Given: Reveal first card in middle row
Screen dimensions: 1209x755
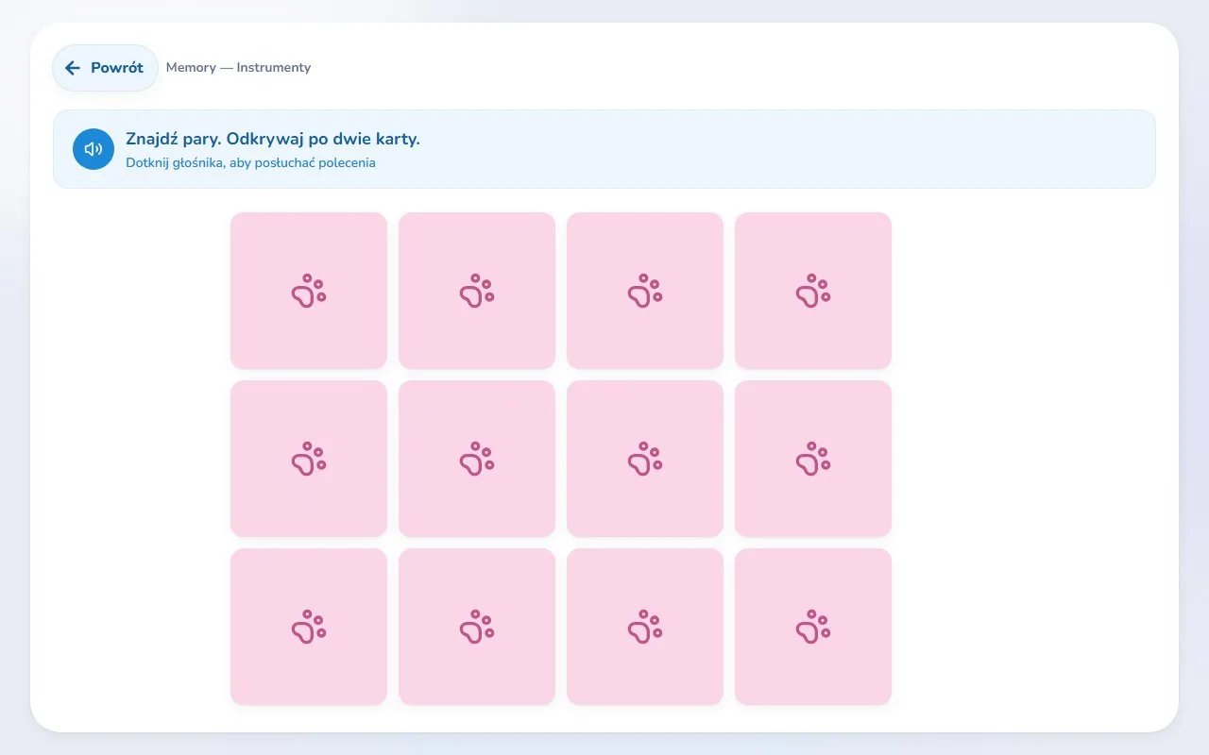Looking at the screenshot, I should [309, 459].
